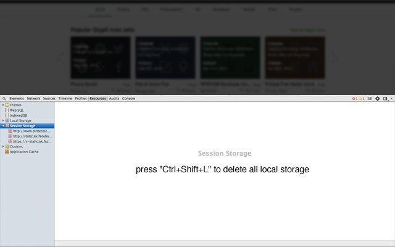395x247 pixels.
Task: Open the Audits tab
Action: point(114,99)
